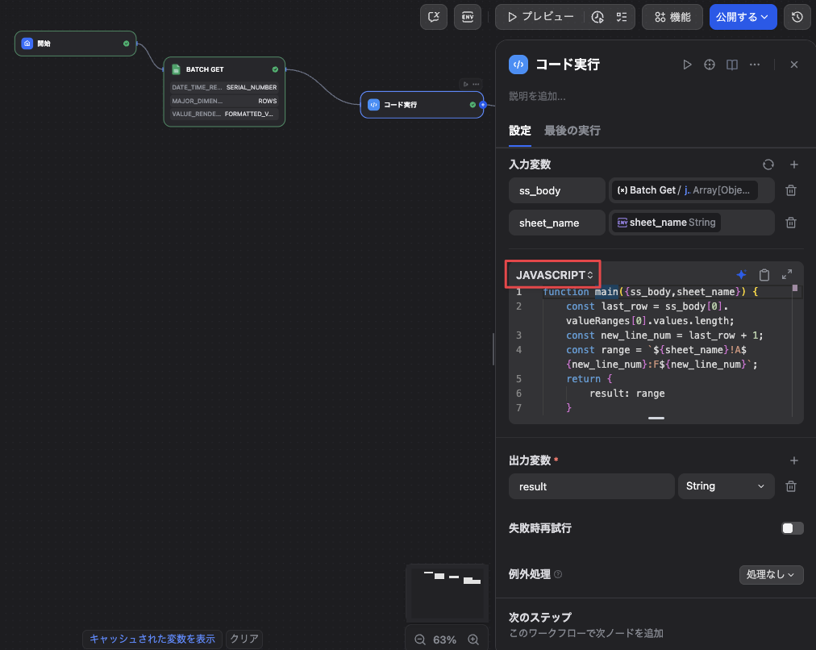Select the コード実行 node on canvas

click(422, 105)
